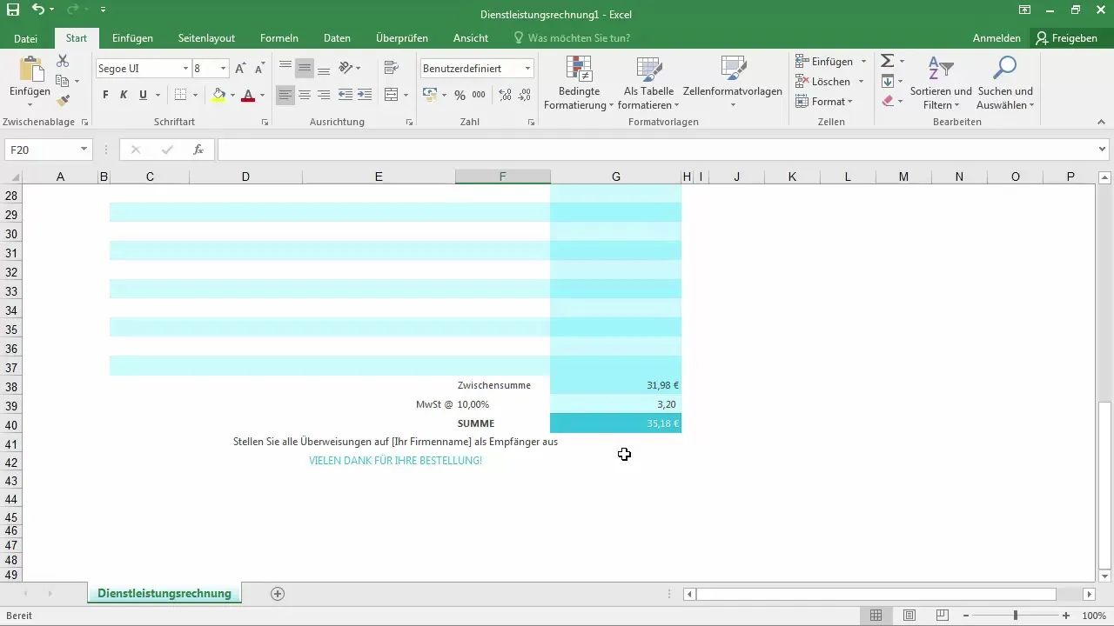Toggle align text right
The image size is (1114, 626).
[x=324, y=95]
